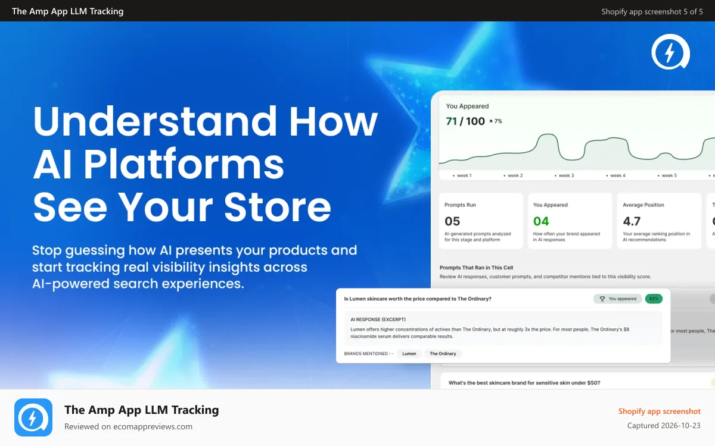Screen dimensions: 715x446
Task: Click the Captured 2026-10-23 date text
Action: 664,426
